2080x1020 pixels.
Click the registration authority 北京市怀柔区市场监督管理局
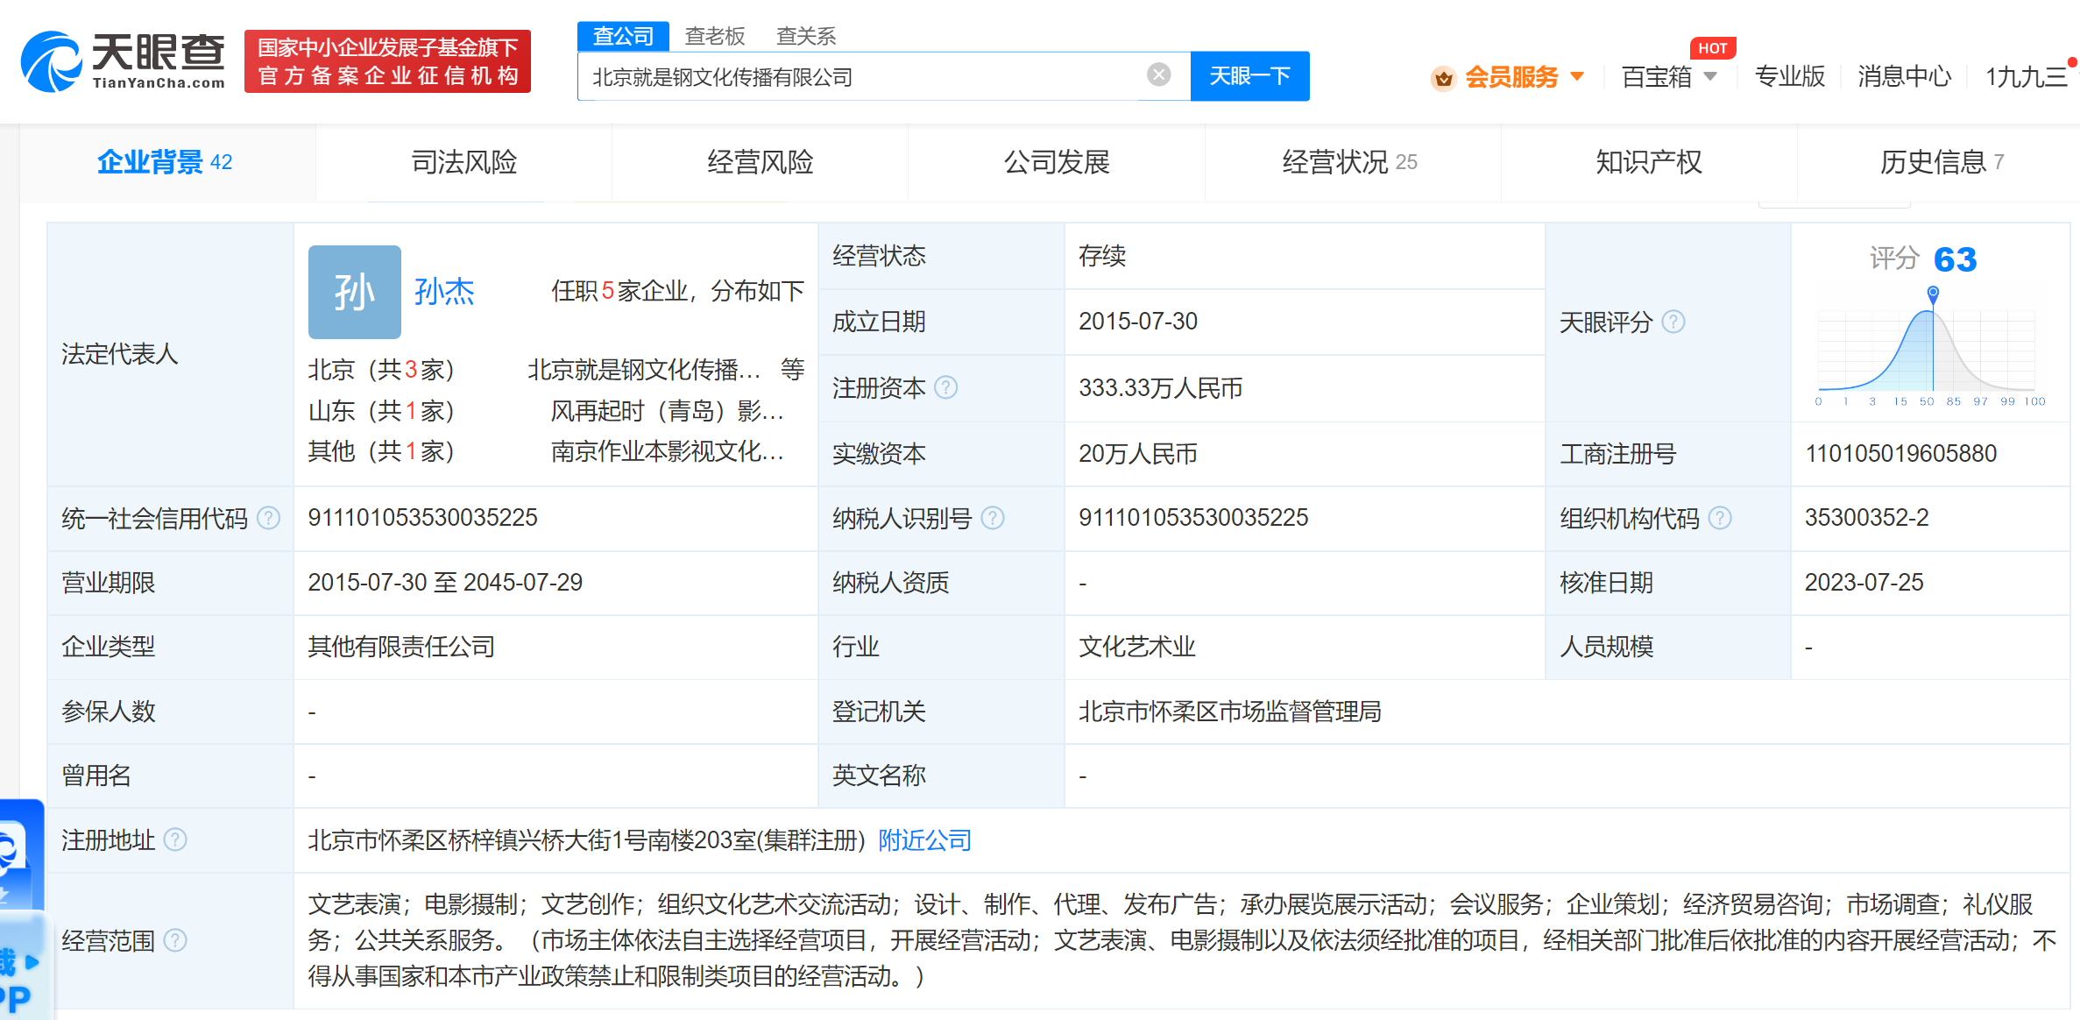click(1229, 712)
